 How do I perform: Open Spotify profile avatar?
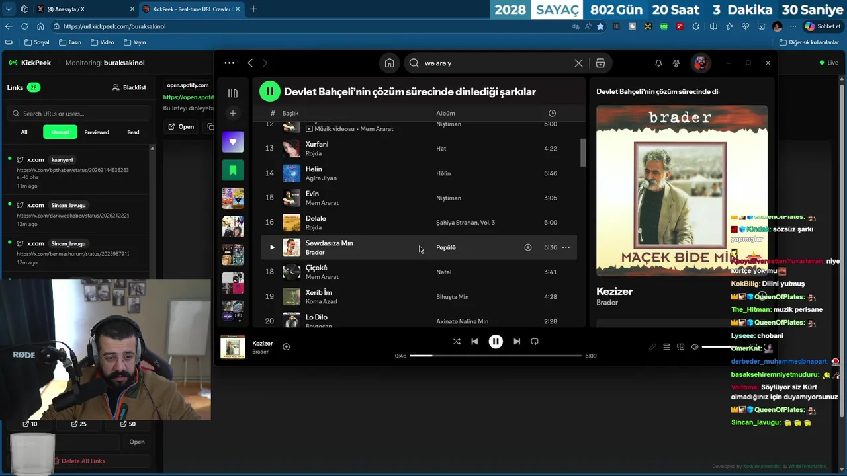700,63
